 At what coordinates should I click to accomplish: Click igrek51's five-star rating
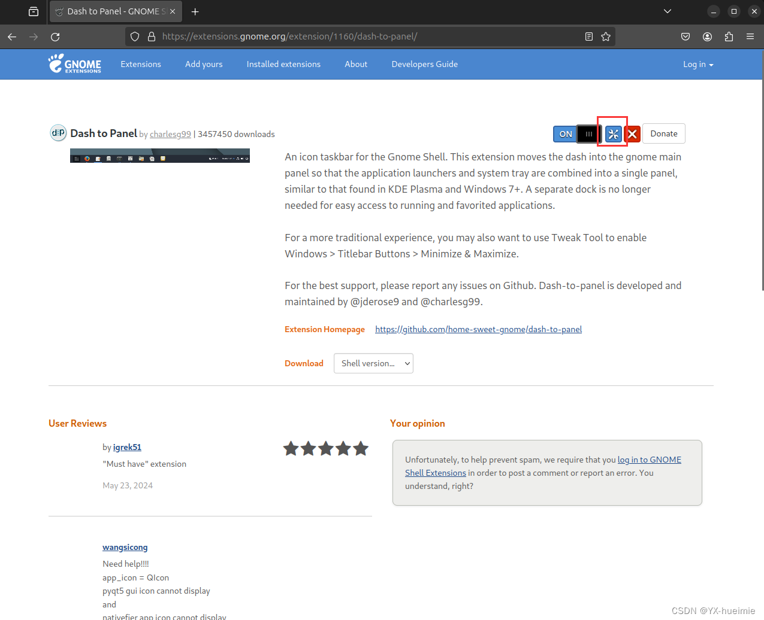coord(326,448)
